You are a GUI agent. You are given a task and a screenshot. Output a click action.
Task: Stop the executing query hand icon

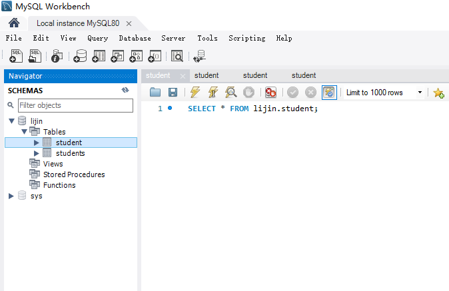pos(248,92)
